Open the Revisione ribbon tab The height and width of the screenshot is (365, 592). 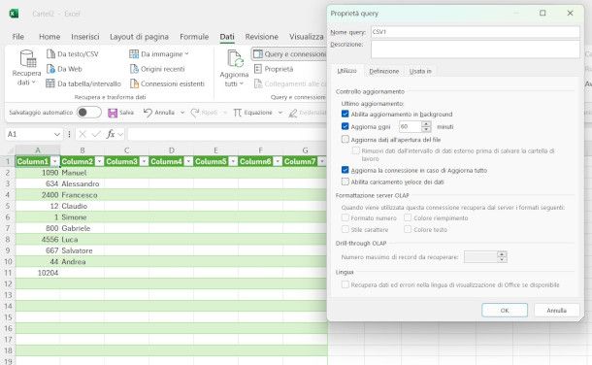click(x=262, y=37)
